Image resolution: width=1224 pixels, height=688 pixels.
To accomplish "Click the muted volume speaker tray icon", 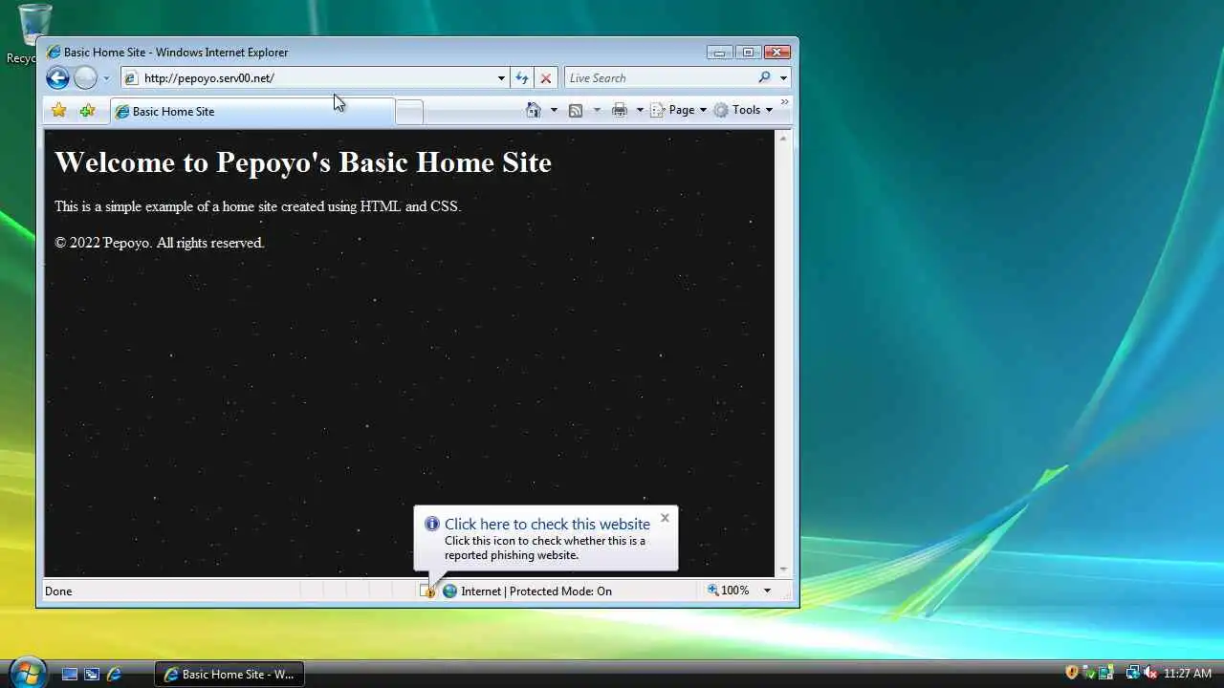I will [x=1151, y=673].
